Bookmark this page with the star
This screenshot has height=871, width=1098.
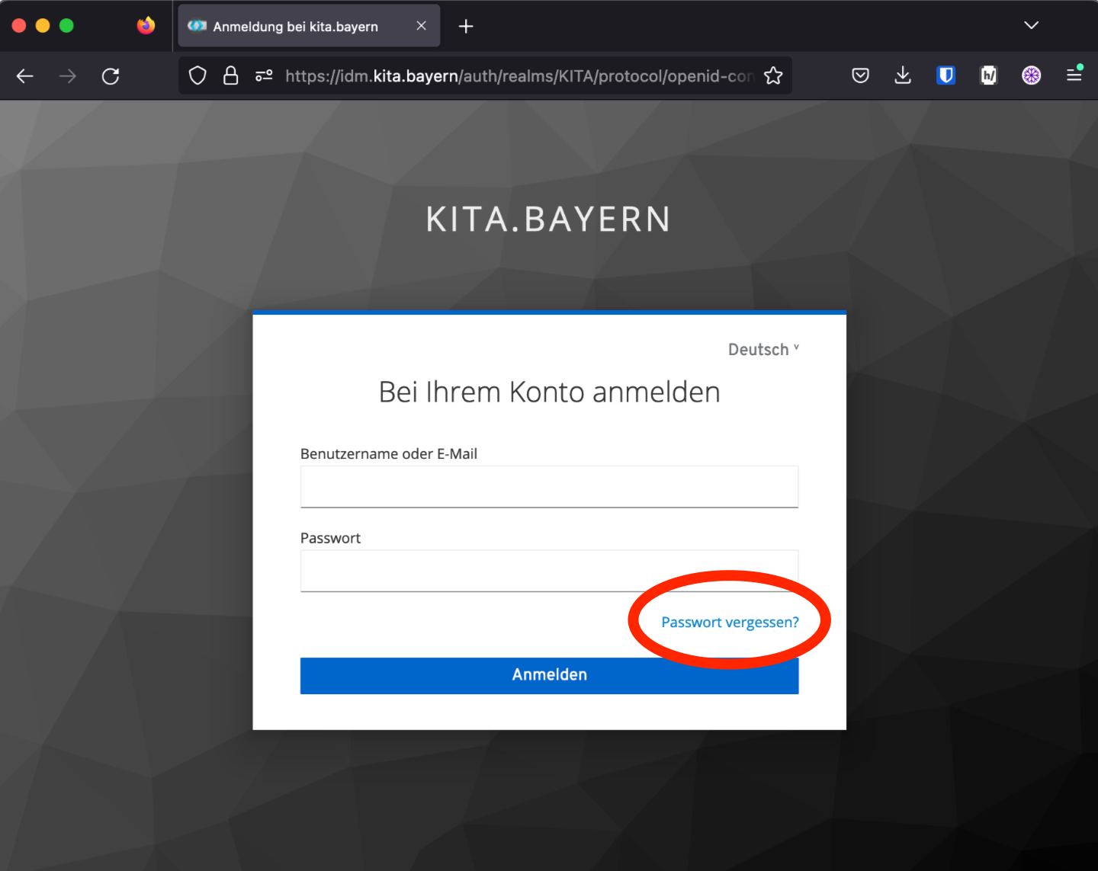[773, 76]
